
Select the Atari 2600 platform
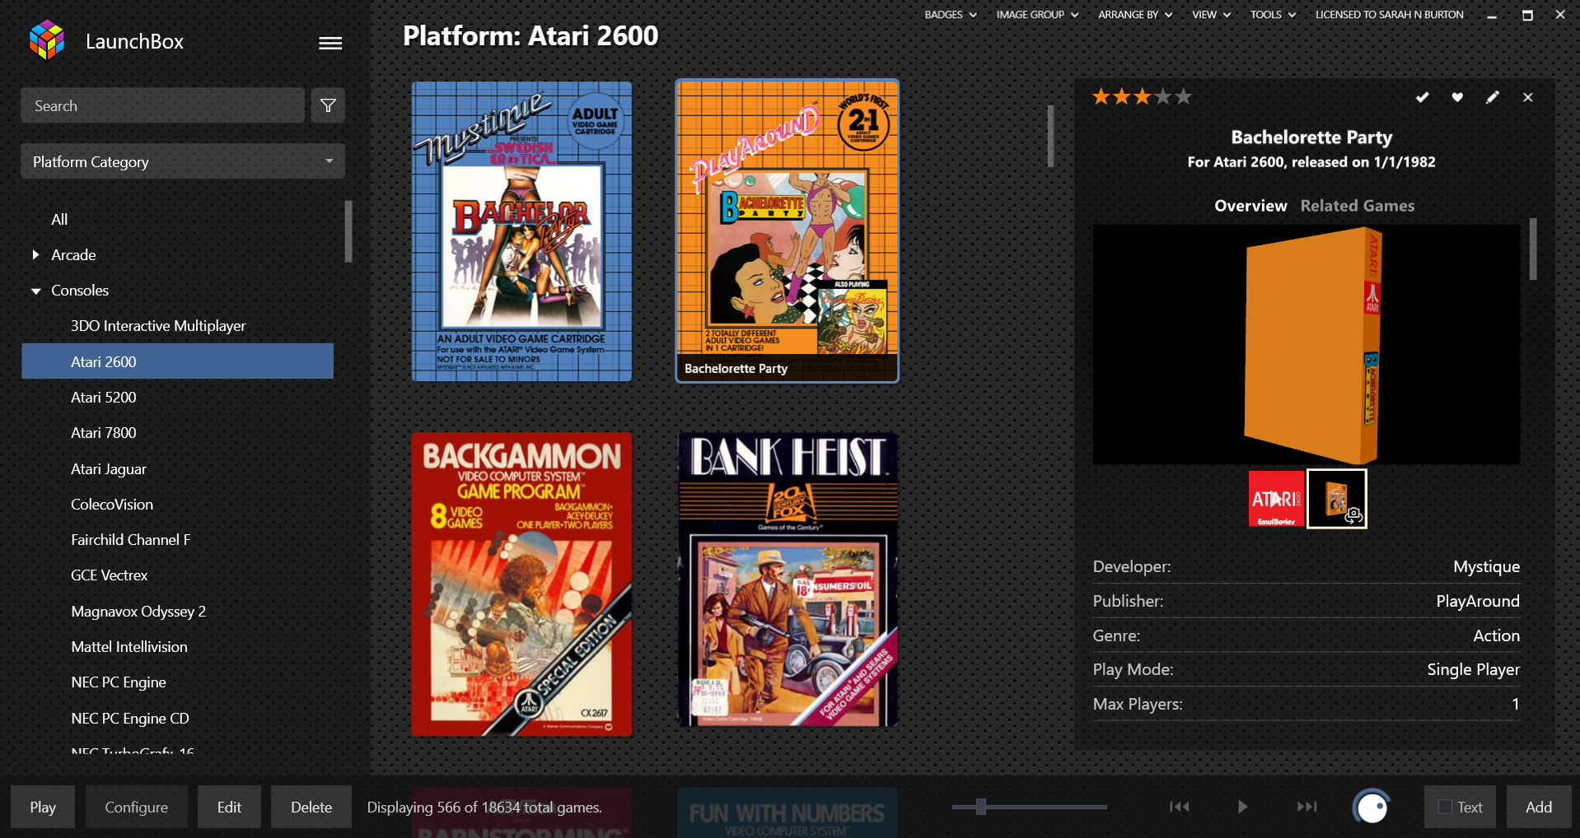[178, 361]
